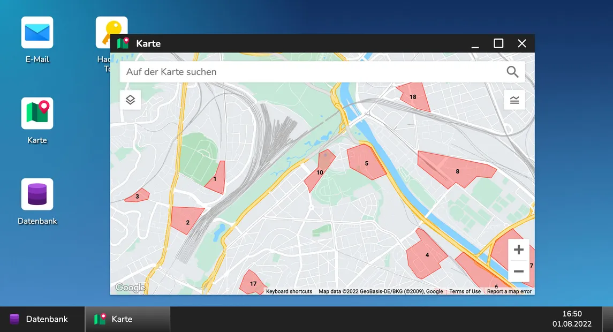Open the chart legend button on map

tap(514, 101)
